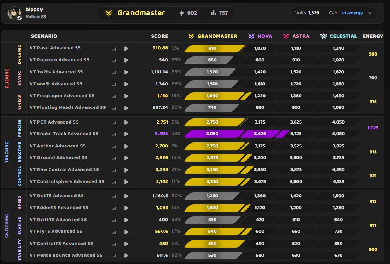Open leaderboard chart icon for VT Raw Control Advanced S5
The width and height of the screenshot is (390, 264).
pyautogui.click(x=114, y=170)
